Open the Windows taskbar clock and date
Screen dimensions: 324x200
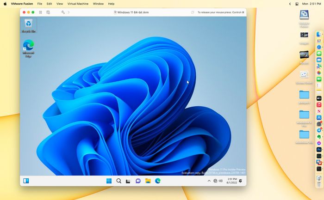click(232, 181)
